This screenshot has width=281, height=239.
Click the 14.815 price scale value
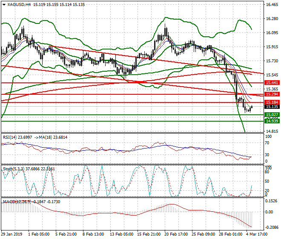pos(272,131)
